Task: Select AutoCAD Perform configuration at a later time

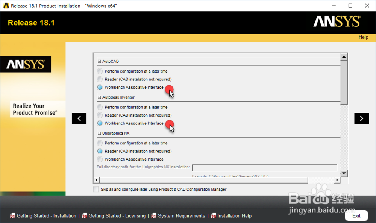Action: click(100, 71)
